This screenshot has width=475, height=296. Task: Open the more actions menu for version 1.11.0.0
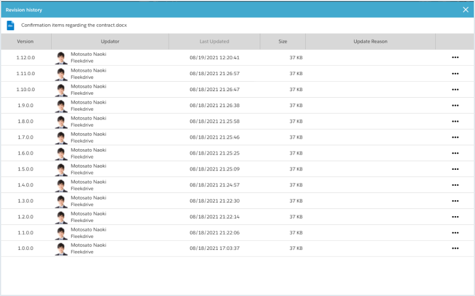pyautogui.click(x=455, y=73)
